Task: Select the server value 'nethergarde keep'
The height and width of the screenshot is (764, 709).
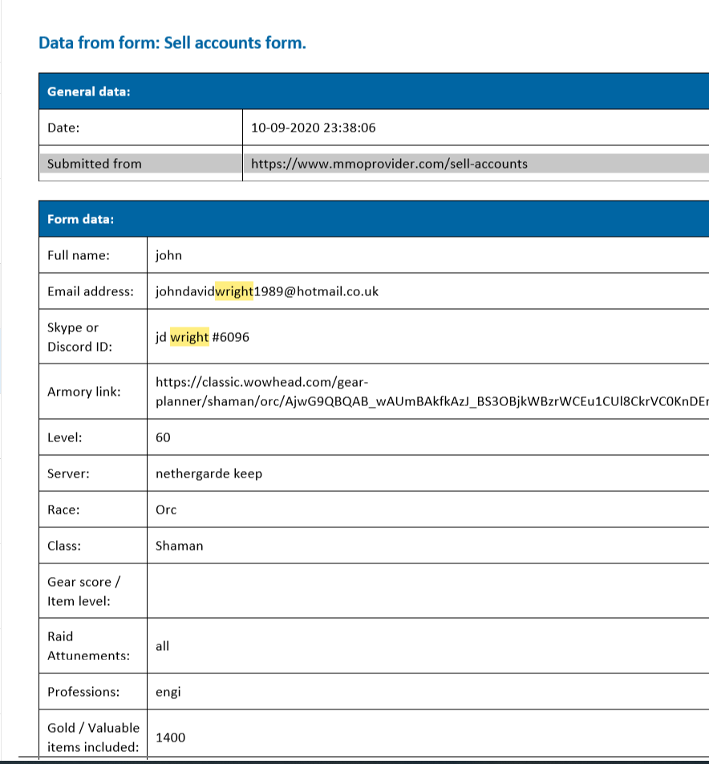Action: click(x=209, y=473)
